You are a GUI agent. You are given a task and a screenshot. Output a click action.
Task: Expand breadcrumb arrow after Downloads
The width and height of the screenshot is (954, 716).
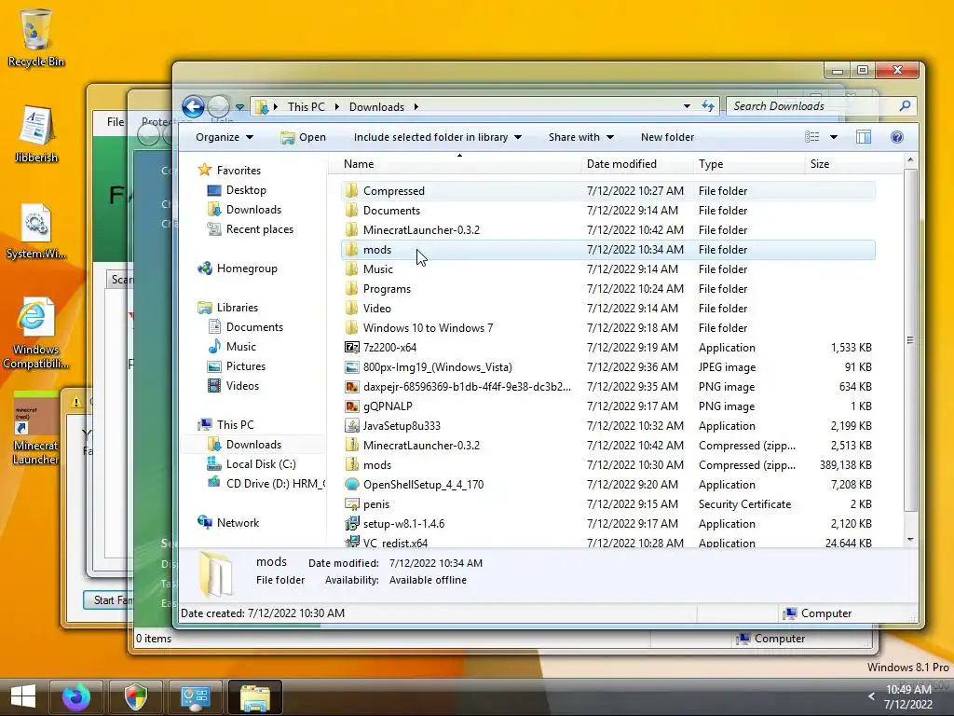(416, 106)
